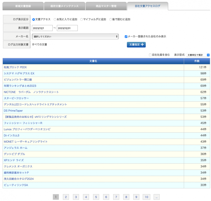The width and height of the screenshot is (211, 201).
Task: Choose the お気に入りに追加 radio option
Action: point(55,19)
